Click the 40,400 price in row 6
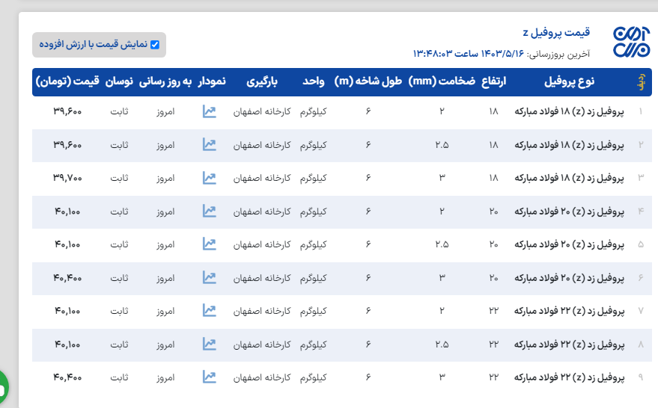The width and height of the screenshot is (658, 408). tap(67, 277)
